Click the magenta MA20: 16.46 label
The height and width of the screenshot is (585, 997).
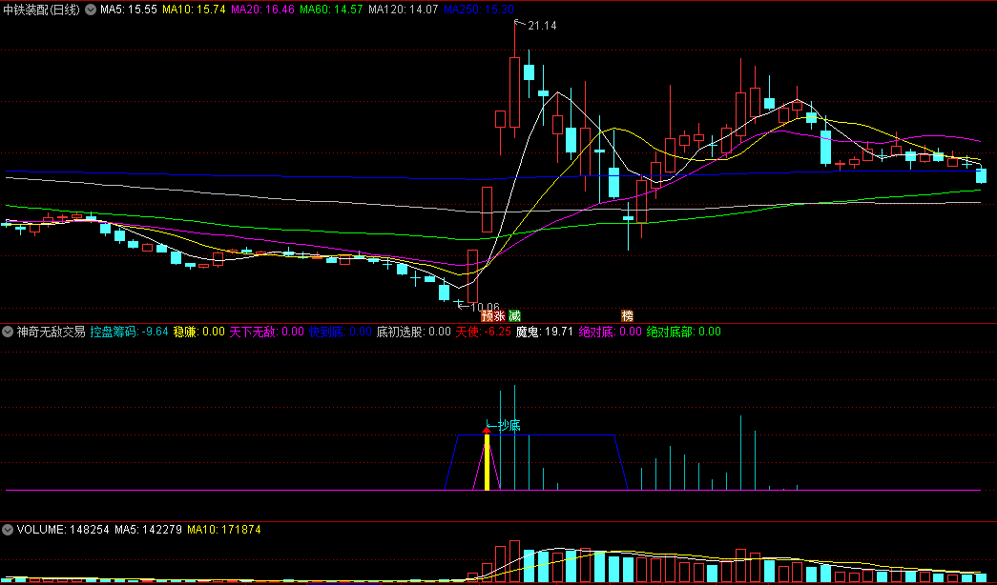[x=262, y=10]
